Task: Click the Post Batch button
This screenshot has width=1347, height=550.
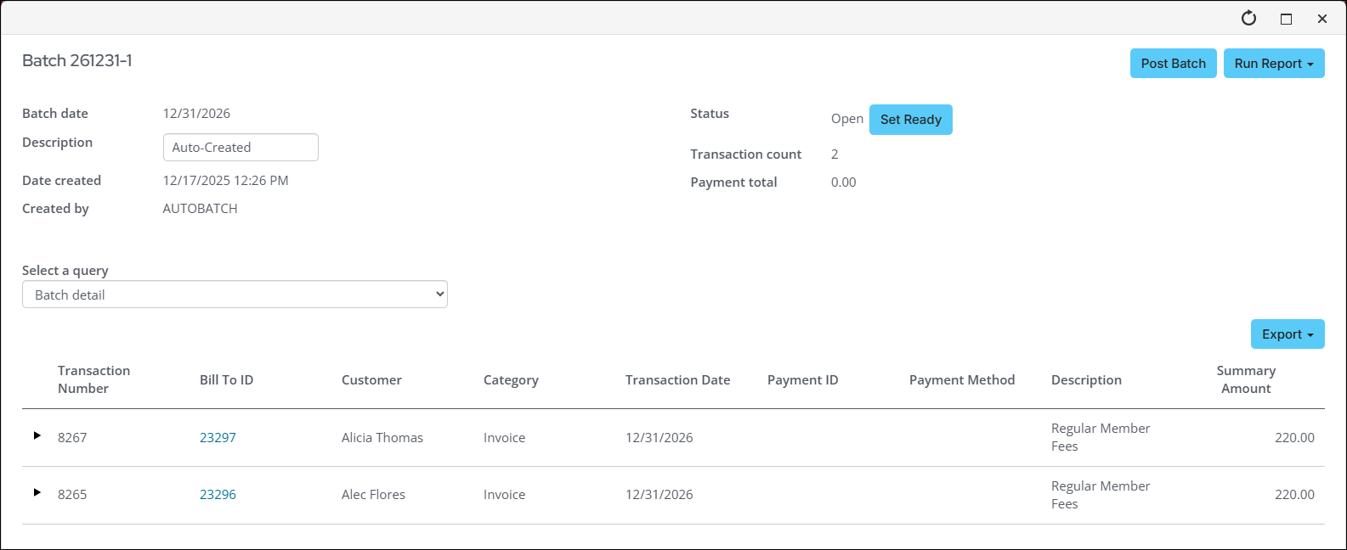Action: [1173, 64]
